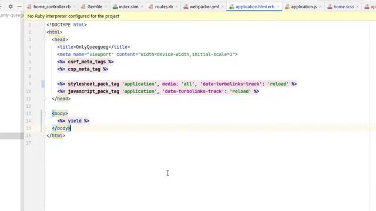Viewport: 376px width, 211px height.
Task: Click stylesheet_pack_tag in line 9
Action: (93, 84)
